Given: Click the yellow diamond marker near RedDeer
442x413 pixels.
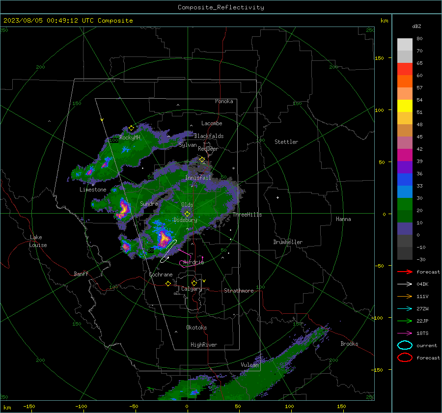Looking at the screenshot, I should pyautogui.click(x=202, y=160).
